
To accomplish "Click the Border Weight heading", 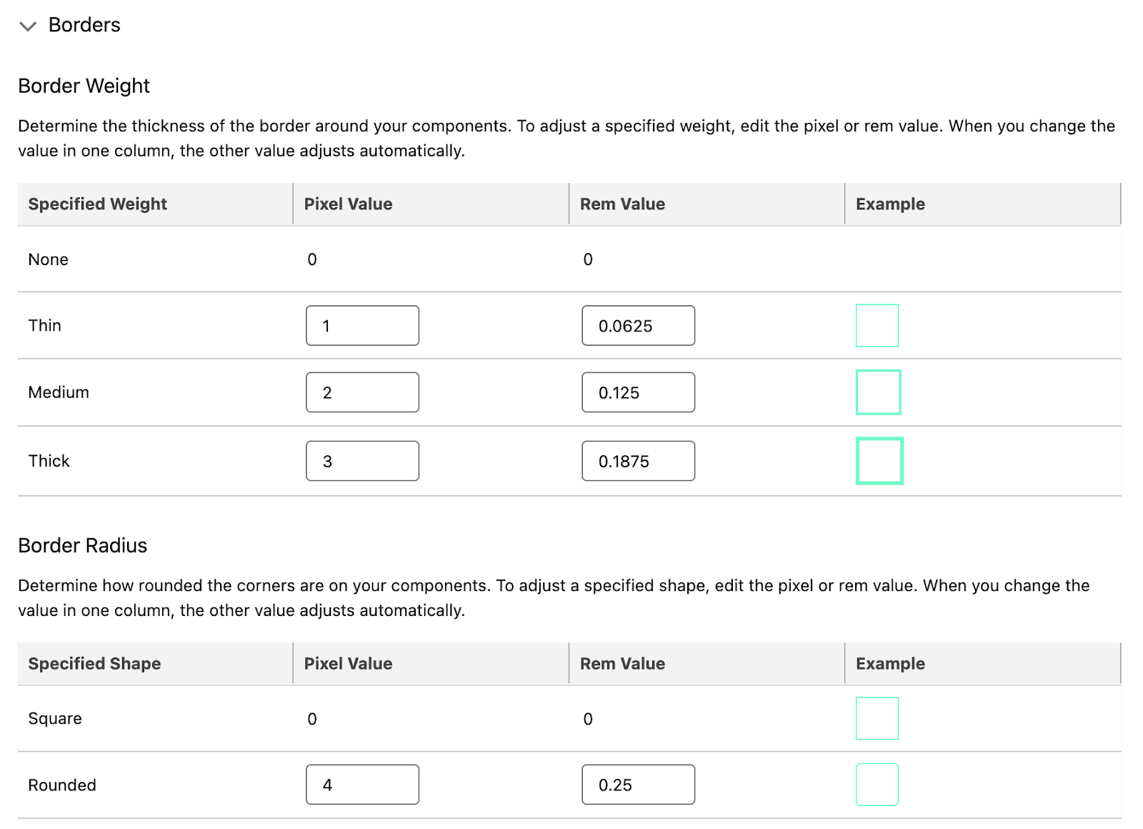I will (84, 86).
